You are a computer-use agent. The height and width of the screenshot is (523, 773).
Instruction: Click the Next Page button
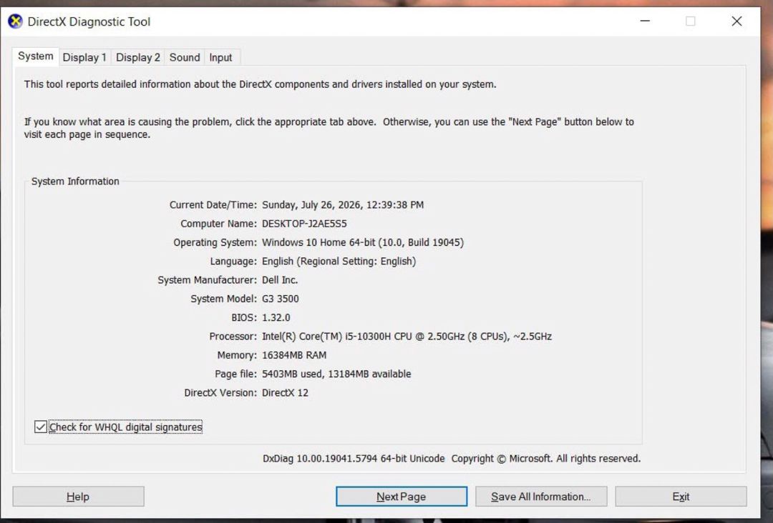point(402,497)
